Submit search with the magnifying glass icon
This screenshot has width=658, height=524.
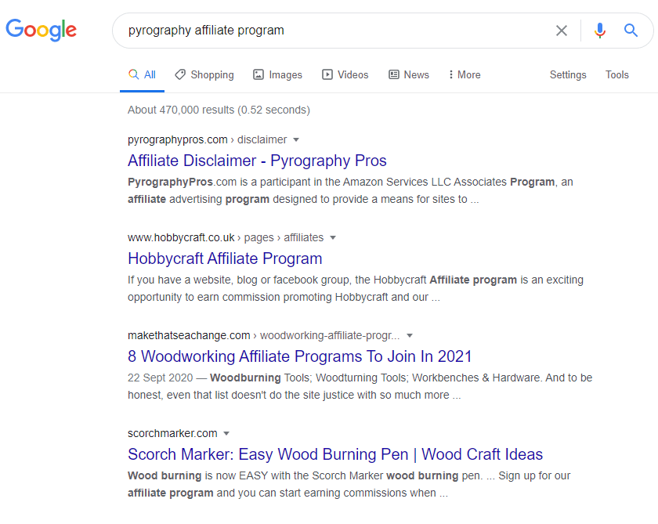click(x=631, y=31)
